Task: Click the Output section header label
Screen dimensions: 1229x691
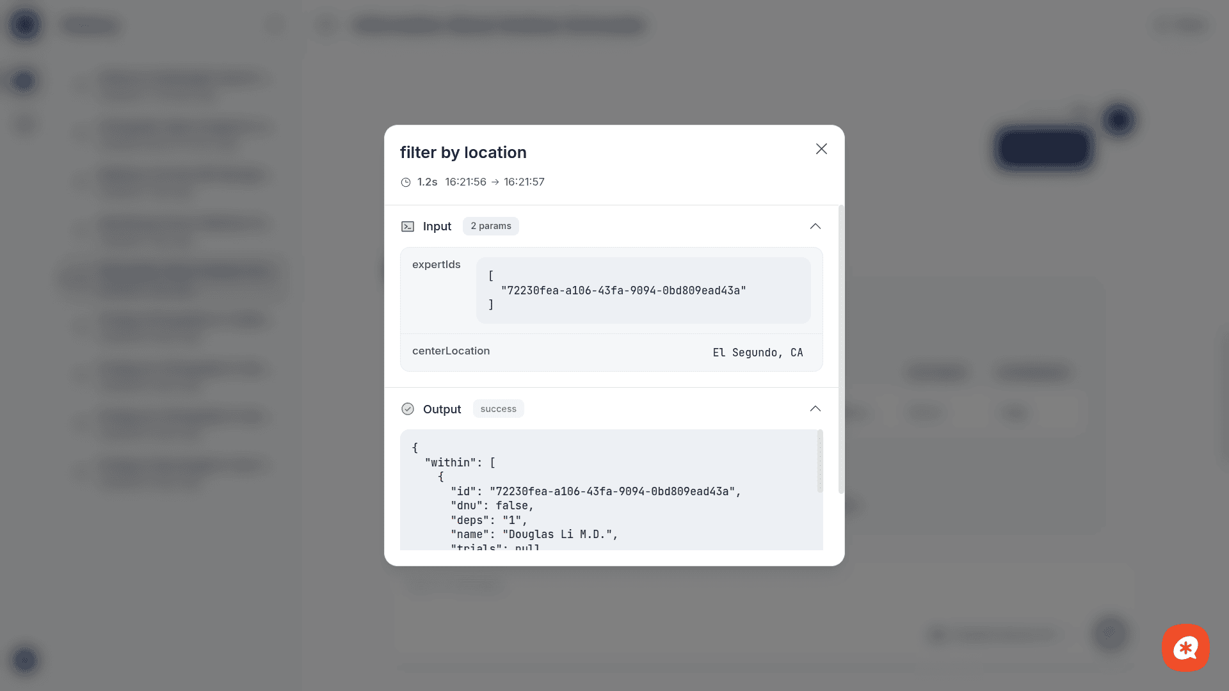Action: (442, 409)
